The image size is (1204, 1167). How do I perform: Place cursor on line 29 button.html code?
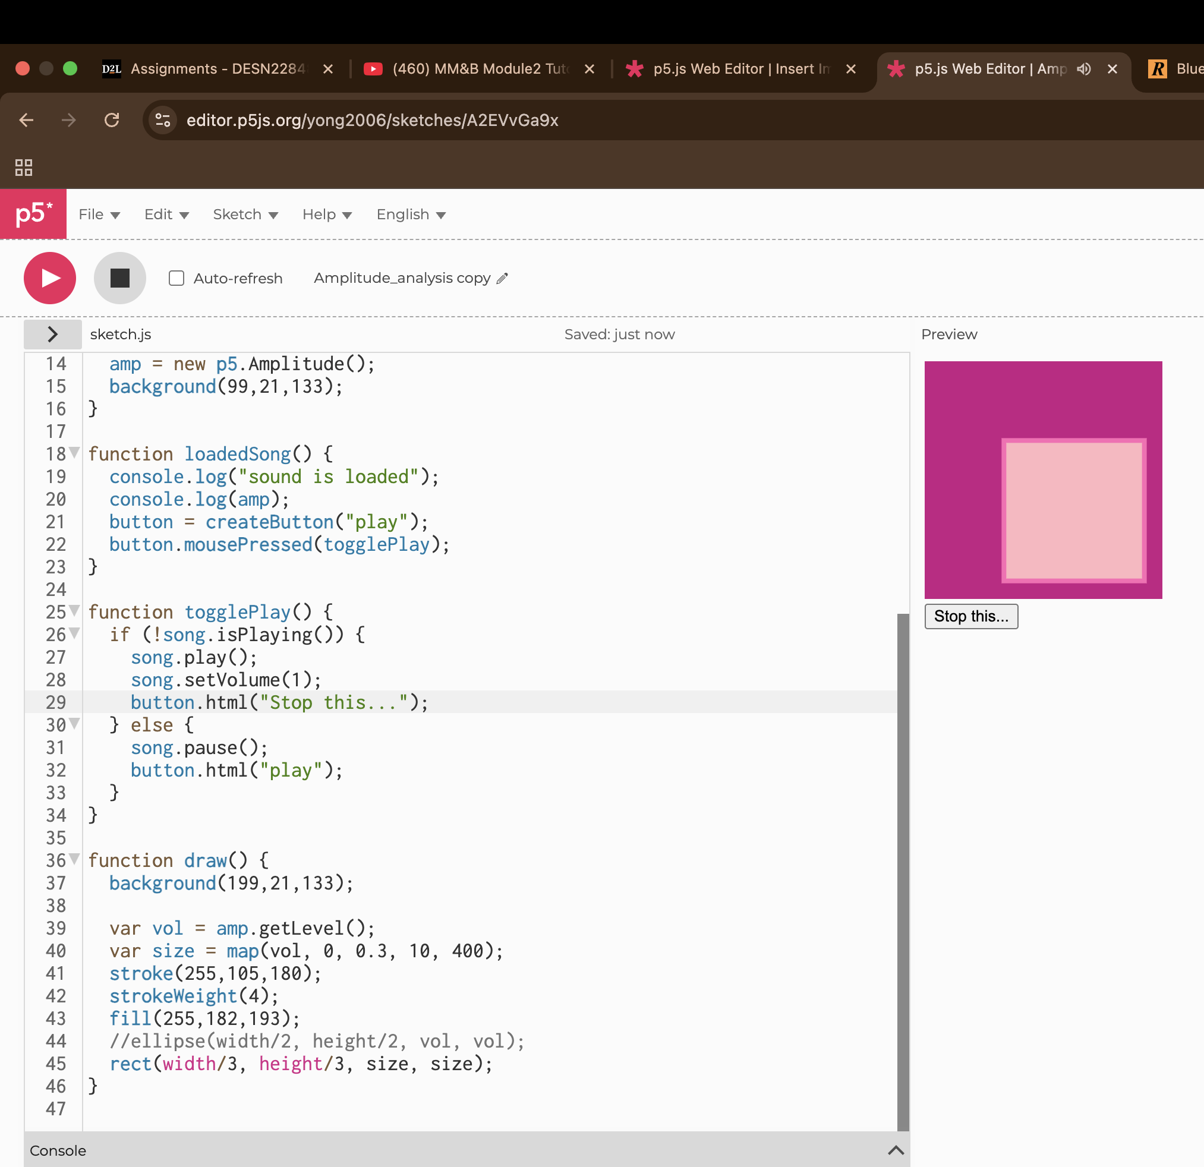coord(279,702)
